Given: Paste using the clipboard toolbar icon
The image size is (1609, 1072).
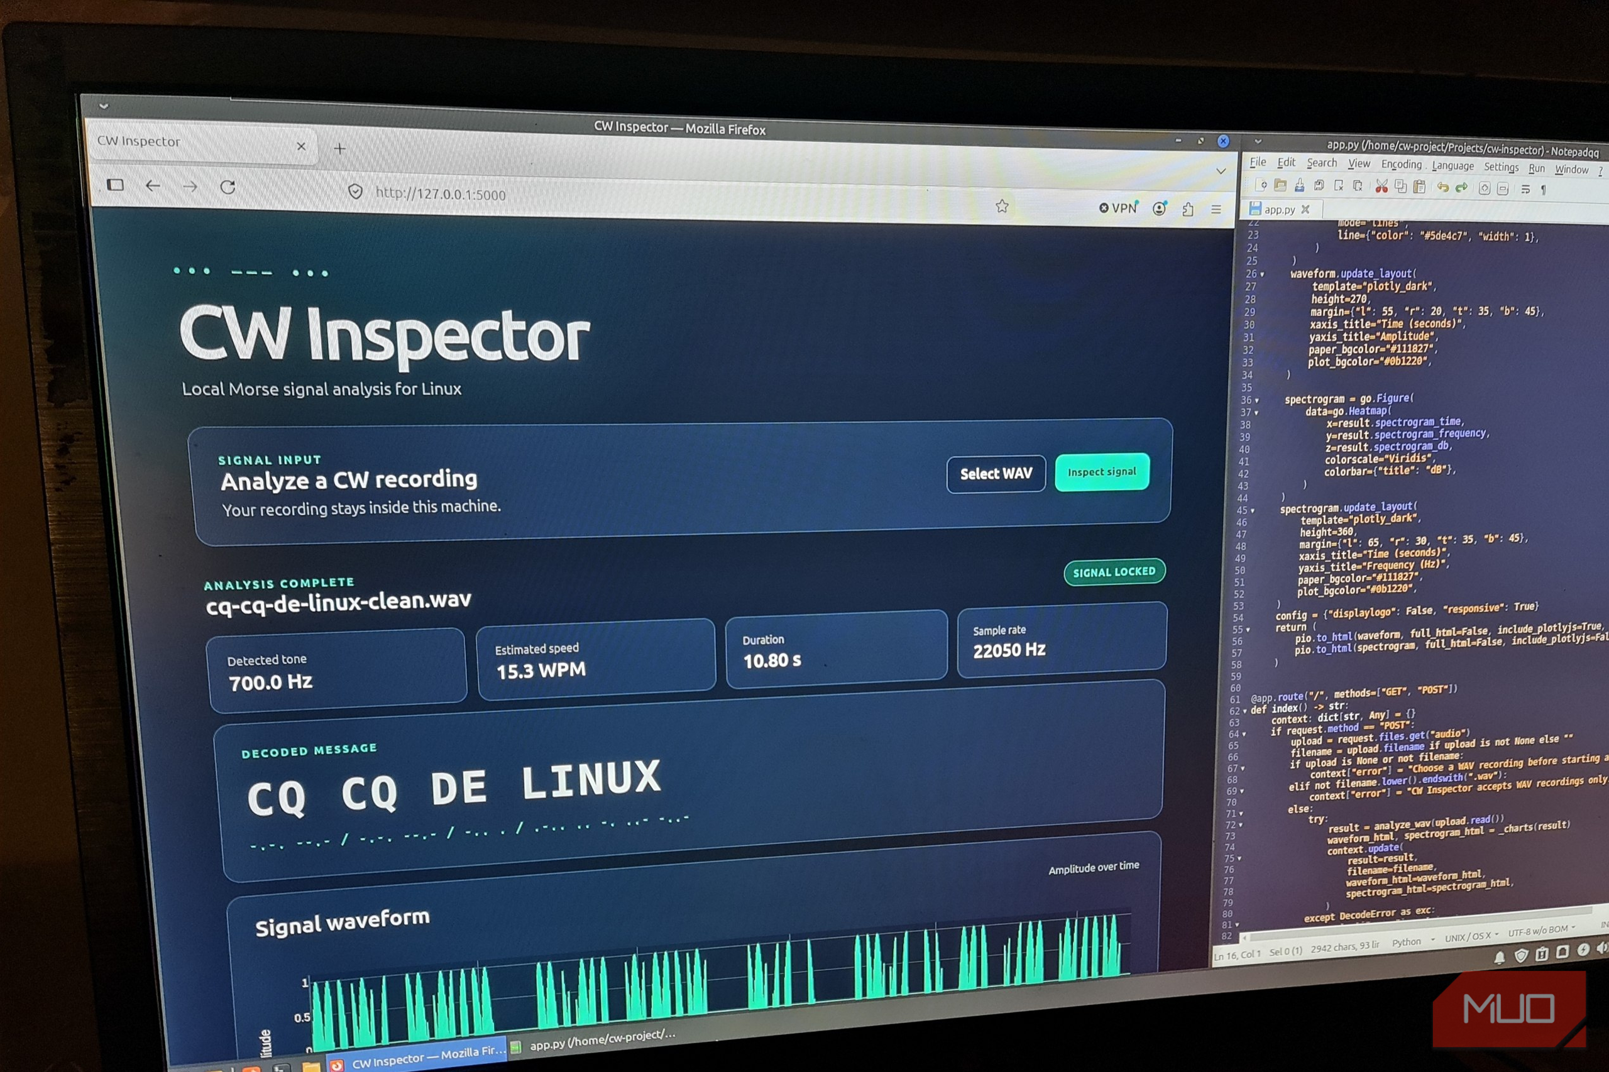Looking at the screenshot, I should [1420, 187].
